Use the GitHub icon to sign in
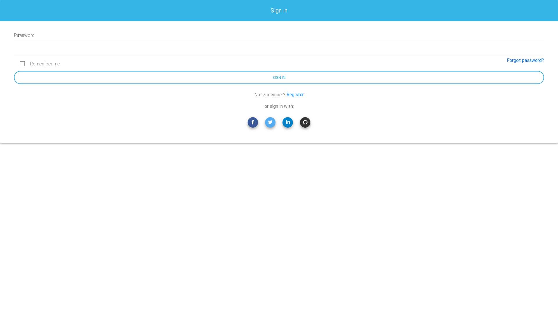Image resolution: width=558 pixels, height=314 pixels. pos(305,122)
